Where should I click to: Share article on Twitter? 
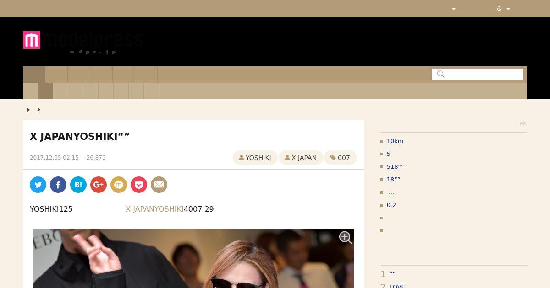coord(38,185)
